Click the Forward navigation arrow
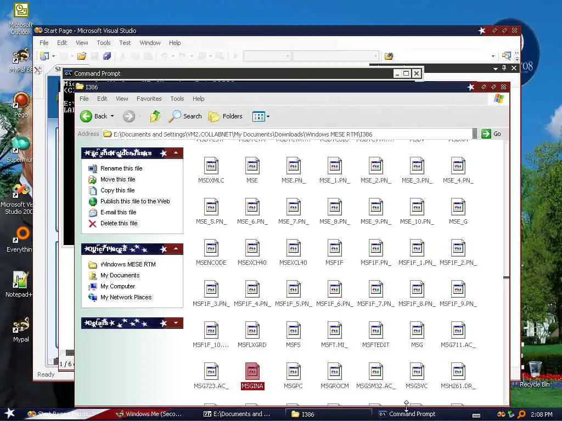562x421 pixels. [x=129, y=116]
